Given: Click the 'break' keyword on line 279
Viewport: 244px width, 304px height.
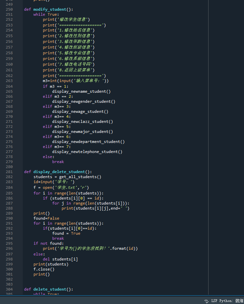Looking at the screenshot, I should click(x=58, y=162).
